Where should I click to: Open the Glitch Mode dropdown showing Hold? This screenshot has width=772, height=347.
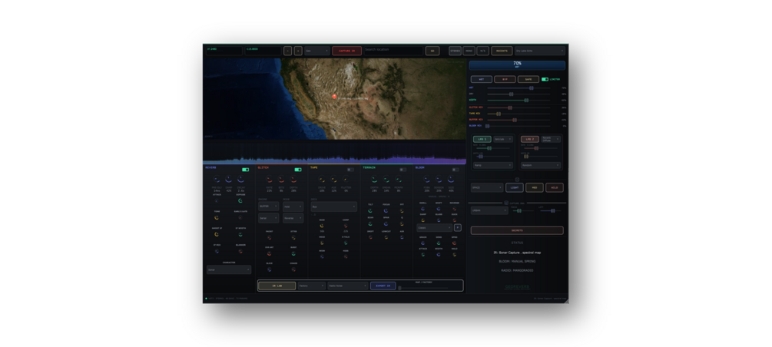click(293, 207)
